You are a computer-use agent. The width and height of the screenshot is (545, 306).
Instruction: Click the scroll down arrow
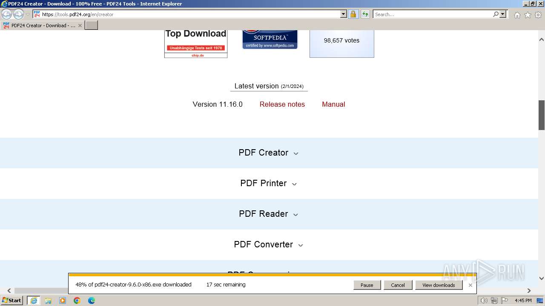542,279
